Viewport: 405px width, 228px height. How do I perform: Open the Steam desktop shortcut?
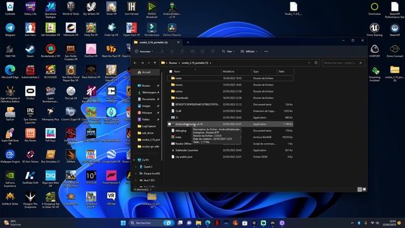tap(30, 51)
